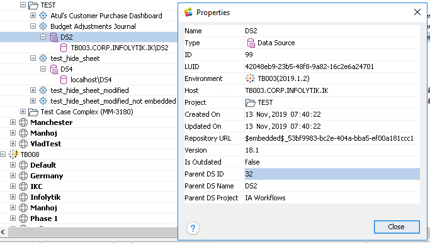The height and width of the screenshot is (243, 430).
Task: Collapse the TEST project node
Action: click(23, 4)
